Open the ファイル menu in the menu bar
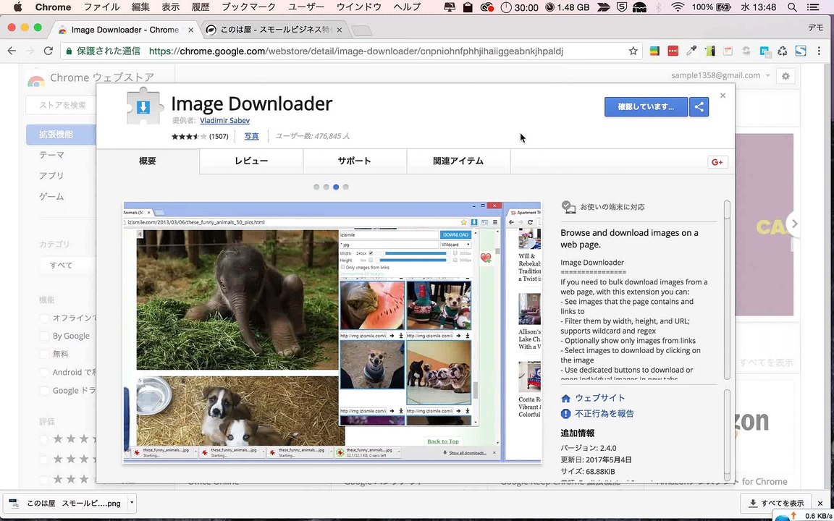 102,7
